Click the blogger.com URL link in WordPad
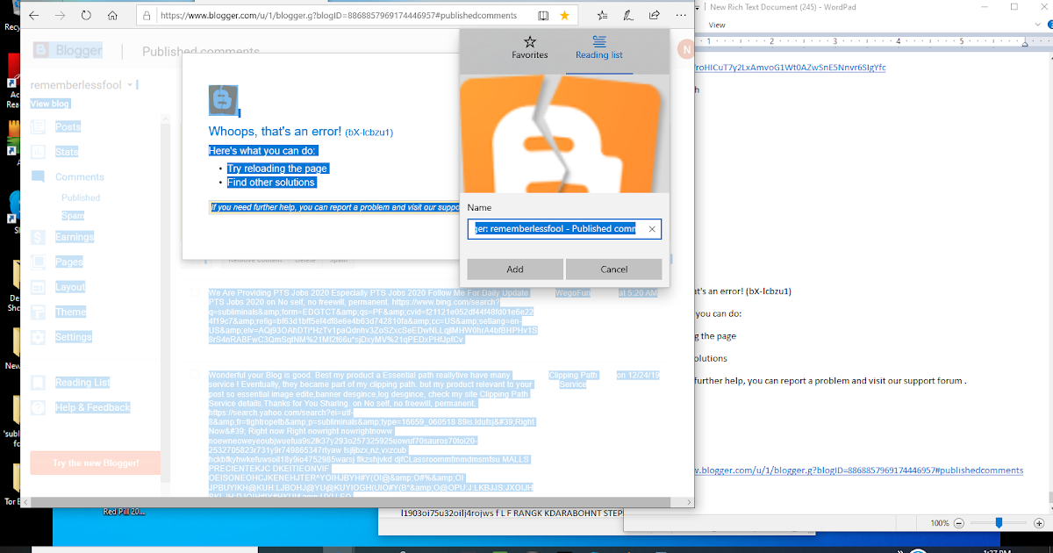 point(859,470)
